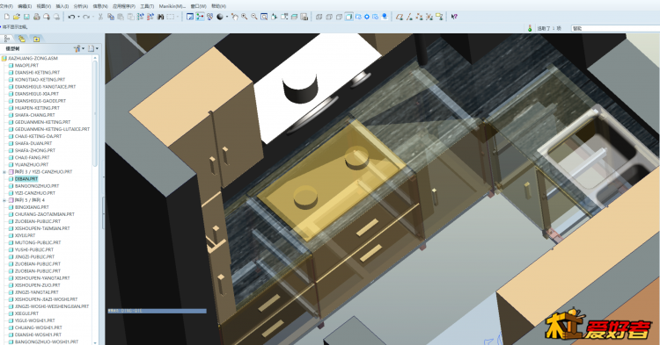Viewport: 660px width, 345px height.
Task: Select BINGXIANG.PRT in the model tree
Action: 32,207
